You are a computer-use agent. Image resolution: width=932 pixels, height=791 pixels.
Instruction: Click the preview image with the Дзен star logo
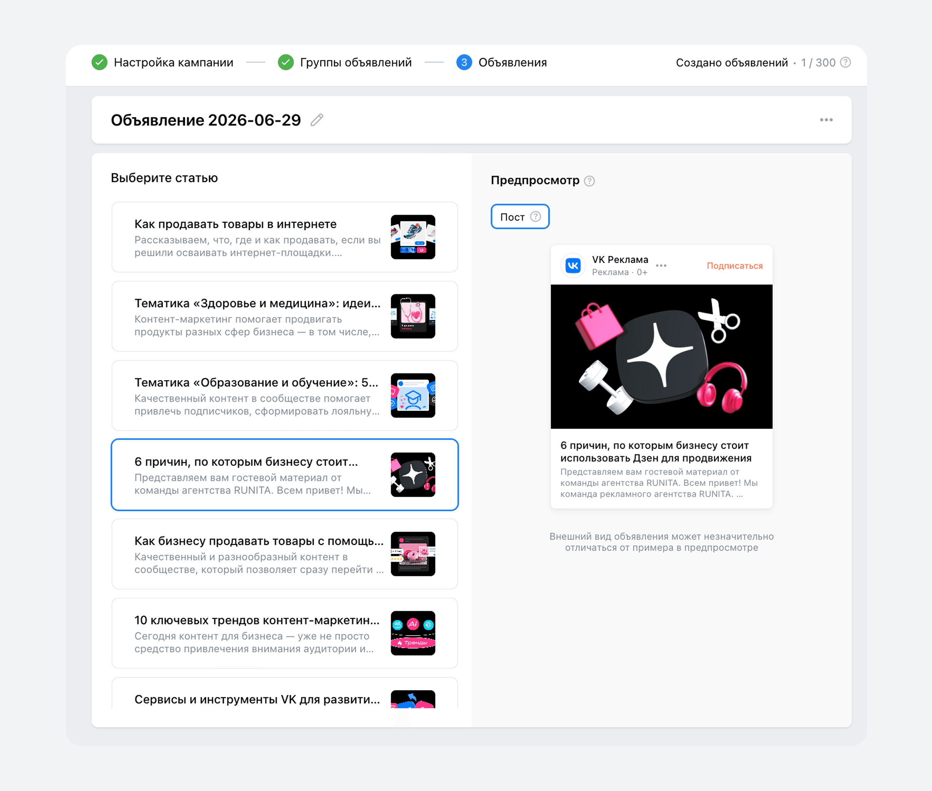click(x=662, y=356)
